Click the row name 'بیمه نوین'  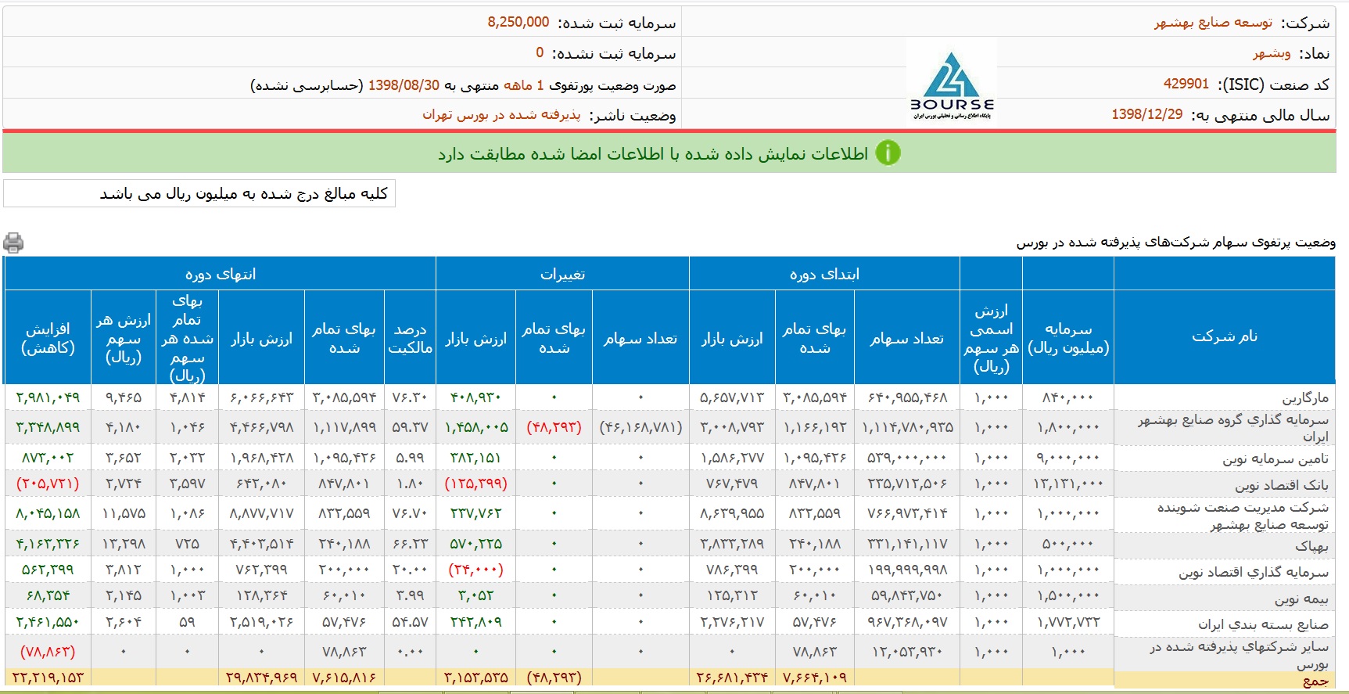point(1301,599)
